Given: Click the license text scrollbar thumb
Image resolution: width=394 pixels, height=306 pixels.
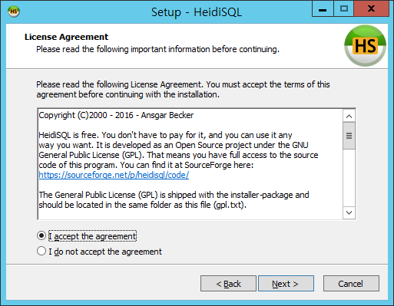Looking at the screenshot, I should click(x=349, y=136).
